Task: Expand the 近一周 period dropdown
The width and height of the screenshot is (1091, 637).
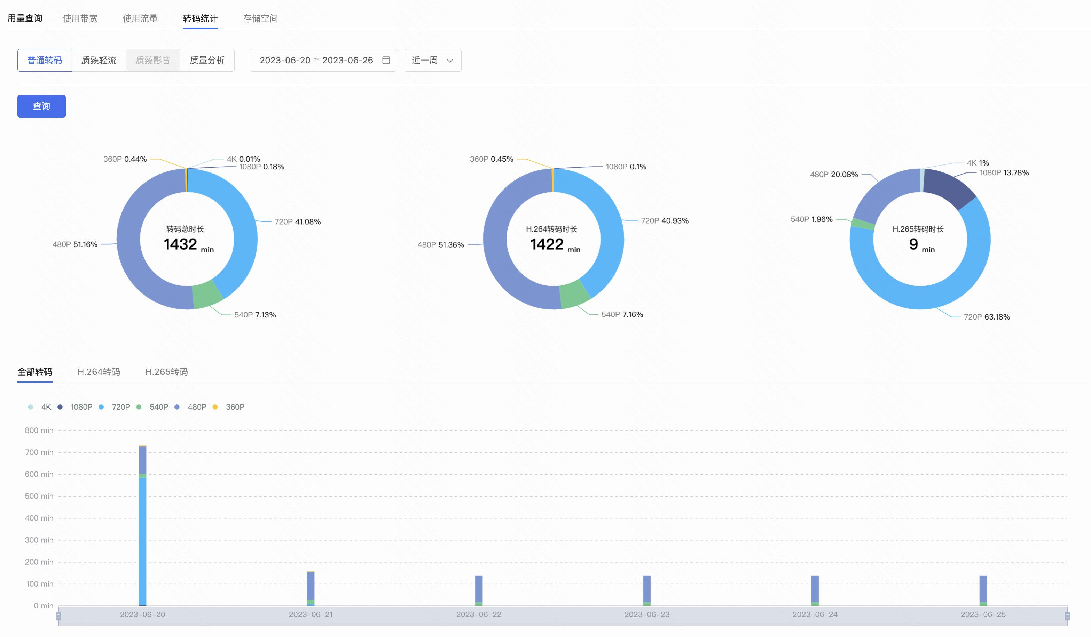Action: point(432,60)
